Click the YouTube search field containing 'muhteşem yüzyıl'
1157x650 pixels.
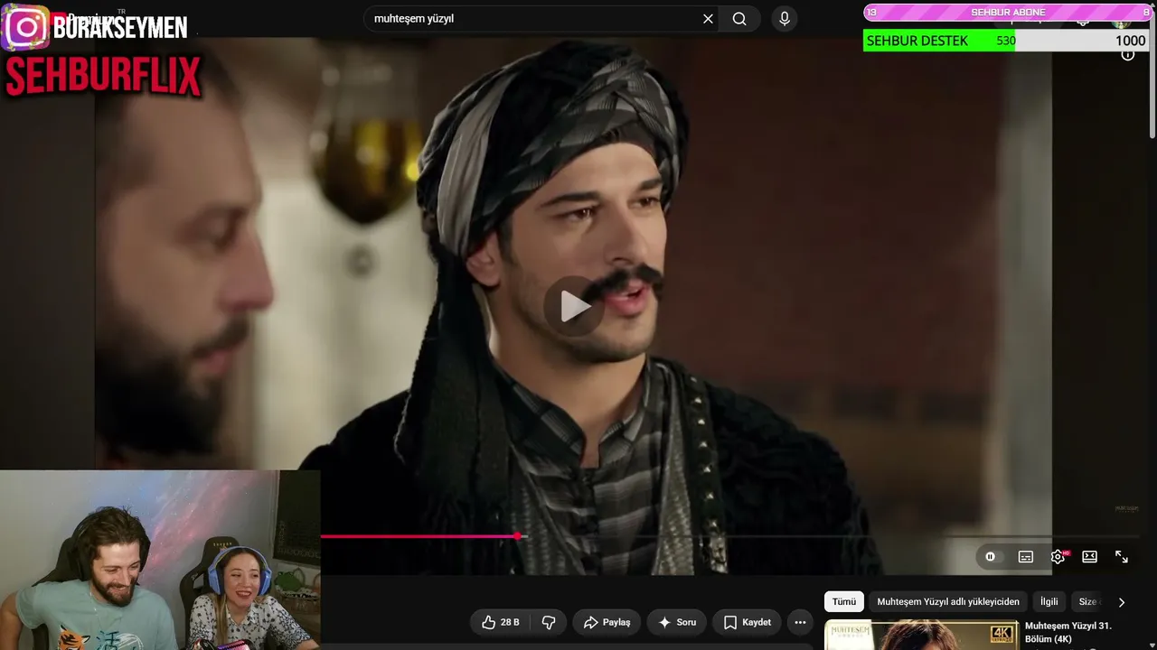tap(541, 19)
